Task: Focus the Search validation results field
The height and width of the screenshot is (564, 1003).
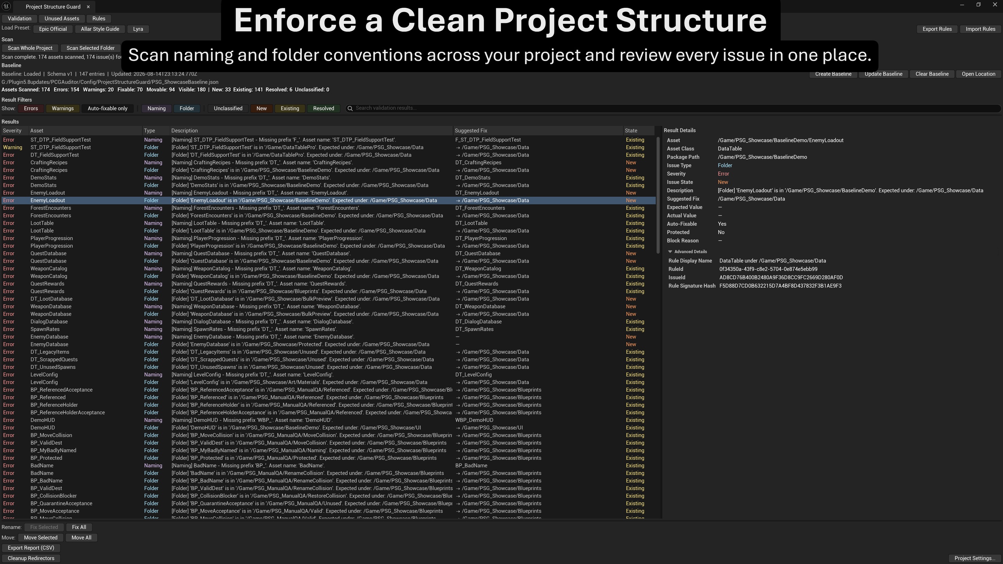Action: 673,108
